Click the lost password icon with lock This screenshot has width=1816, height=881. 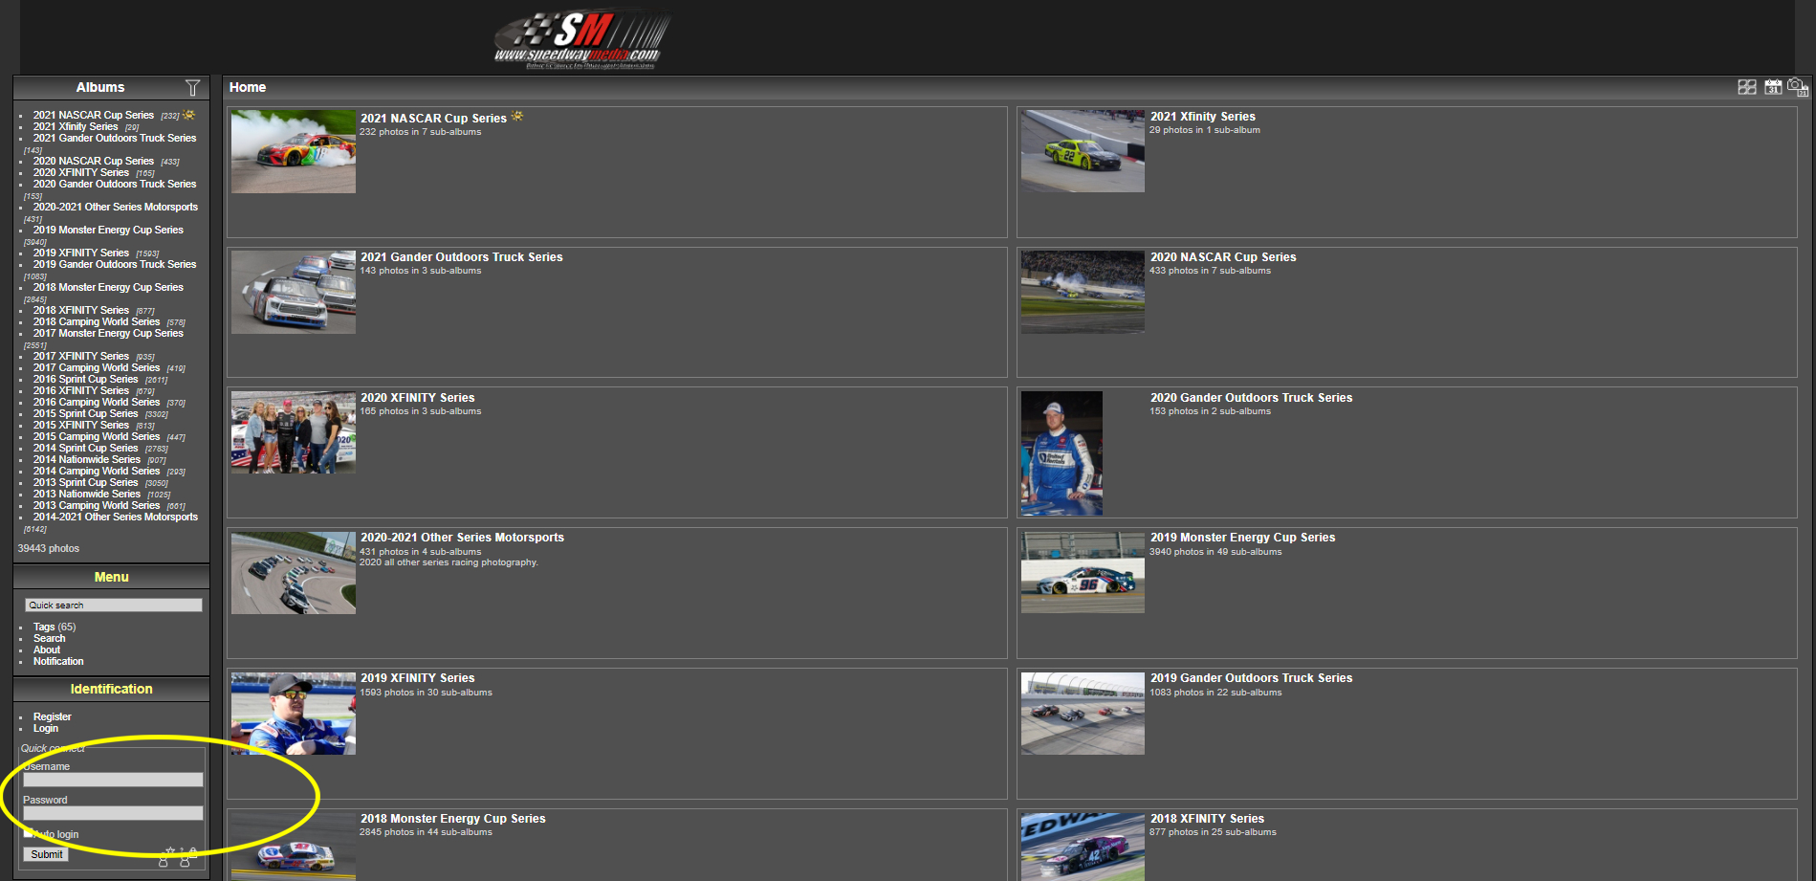(x=187, y=856)
